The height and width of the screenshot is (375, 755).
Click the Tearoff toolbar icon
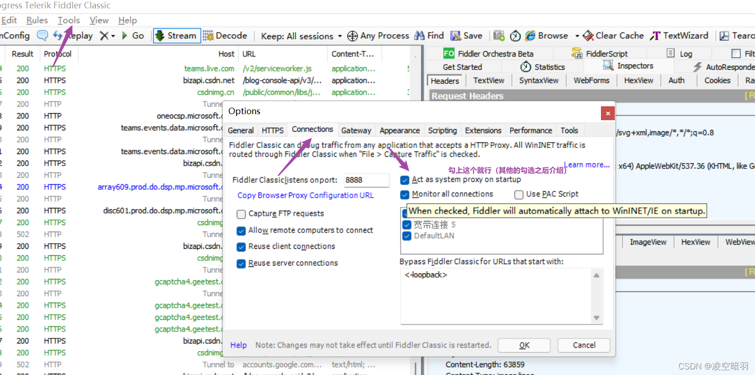pos(724,36)
